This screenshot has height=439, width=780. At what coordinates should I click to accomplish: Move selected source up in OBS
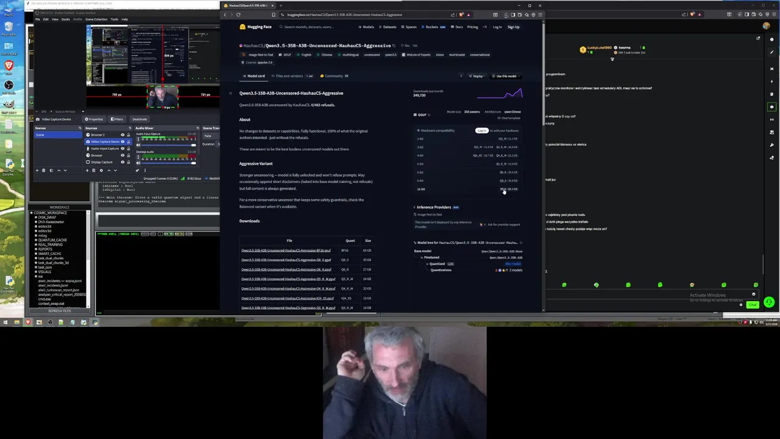click(109, 170)
